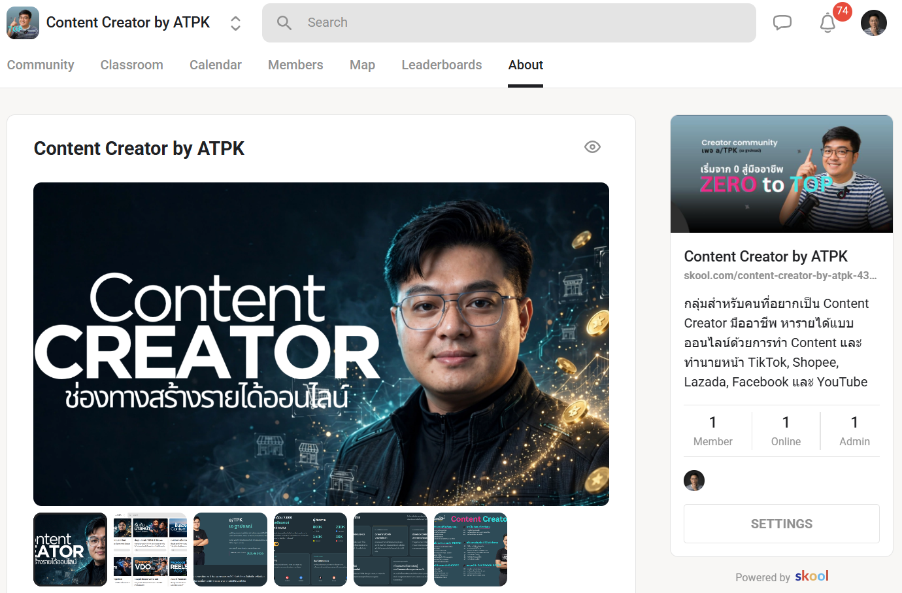Click the About page main heading
The height and width of the screenshot is (593, 902).
[139, 148]
